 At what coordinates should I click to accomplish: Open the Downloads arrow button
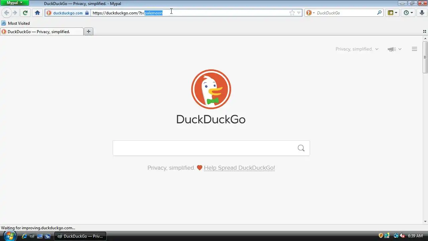coord(422,13)
